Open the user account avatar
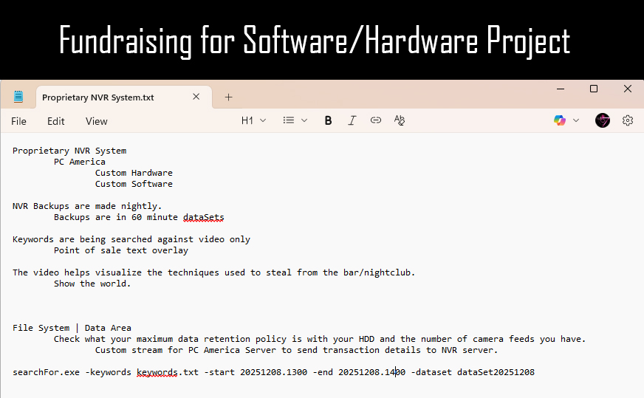This screenshot has height=398, width=644. coord(603,120)
